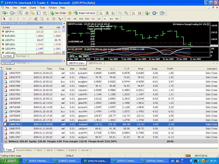Toggle the Data Window crosshair-target icon
Image resolution: width=219 pixels, height=164 pixels.
(27, 13)
